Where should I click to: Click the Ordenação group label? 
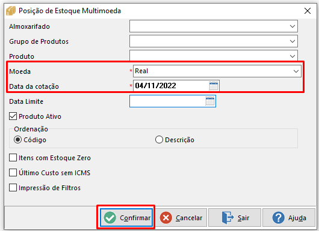point(31,129)
